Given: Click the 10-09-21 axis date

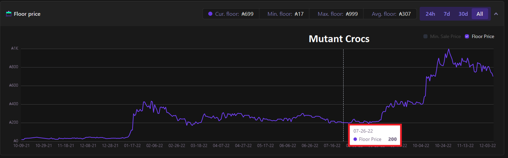Looking at the screenshot, I should (x=22, y=145).
